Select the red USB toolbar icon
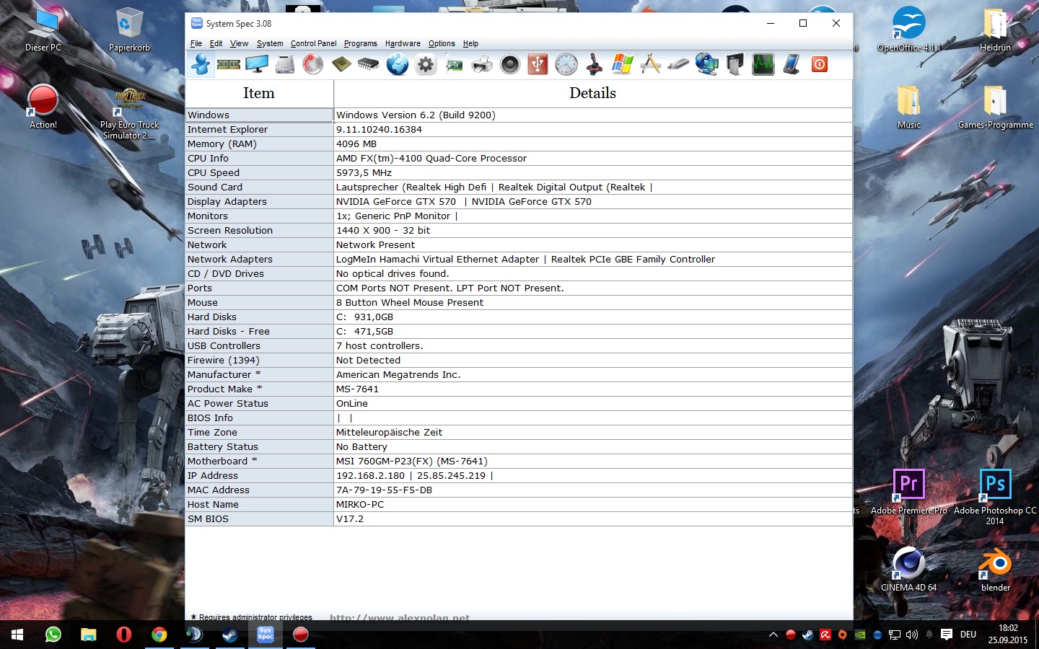Viewport: 1039px width, 649px height. tap(538, 64)
